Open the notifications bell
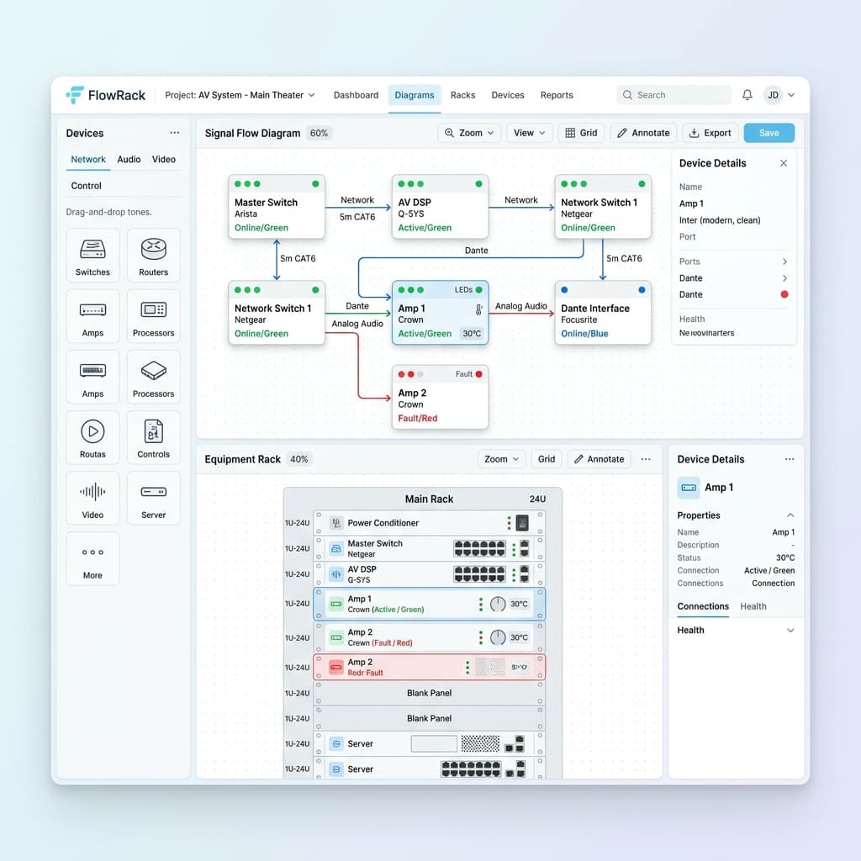This screenshot has height=861, width=861. (747, 95)
